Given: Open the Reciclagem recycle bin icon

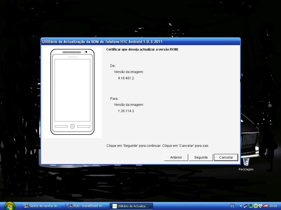Looking at the screenshot, I should coord(246,164).
